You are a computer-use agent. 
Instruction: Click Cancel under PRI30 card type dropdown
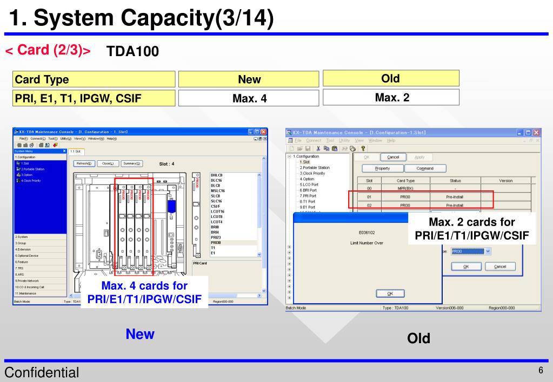point(500,267)
